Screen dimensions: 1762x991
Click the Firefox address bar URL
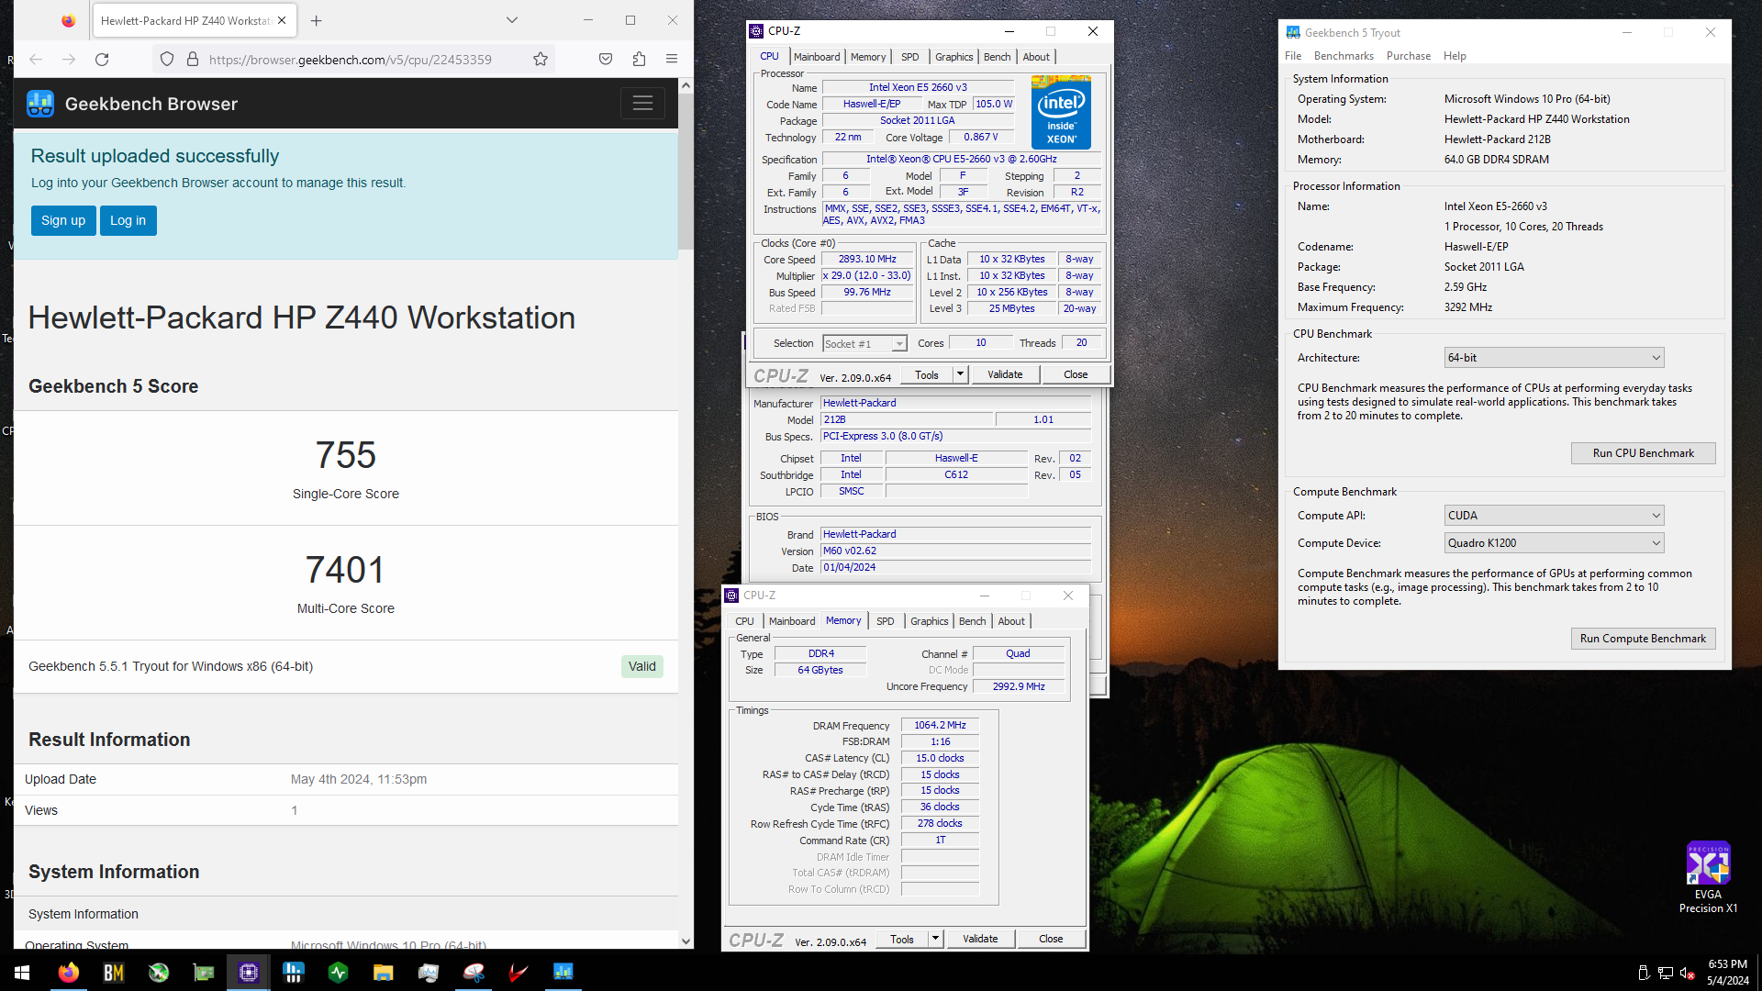(x=351, y=60)
